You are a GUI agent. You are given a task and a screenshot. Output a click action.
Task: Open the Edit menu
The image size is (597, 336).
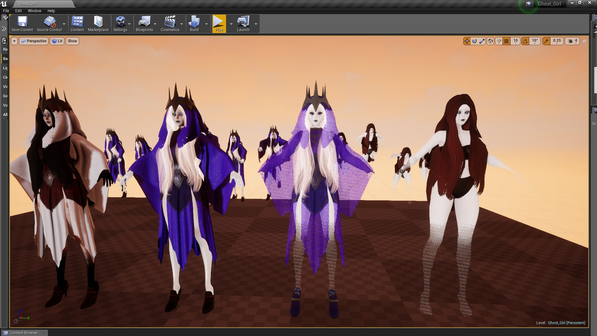pos(18,11)
